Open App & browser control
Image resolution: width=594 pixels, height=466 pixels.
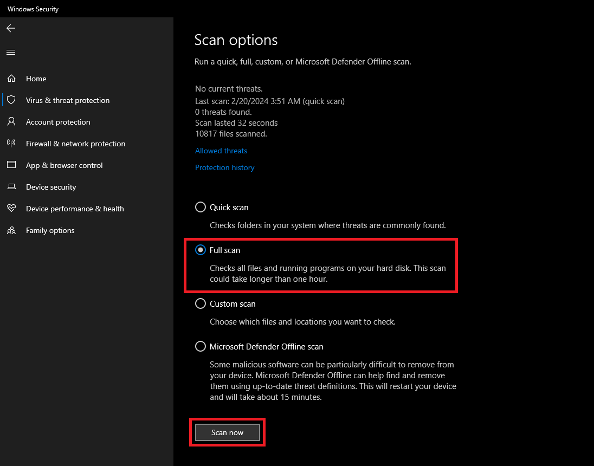(11, 165)
